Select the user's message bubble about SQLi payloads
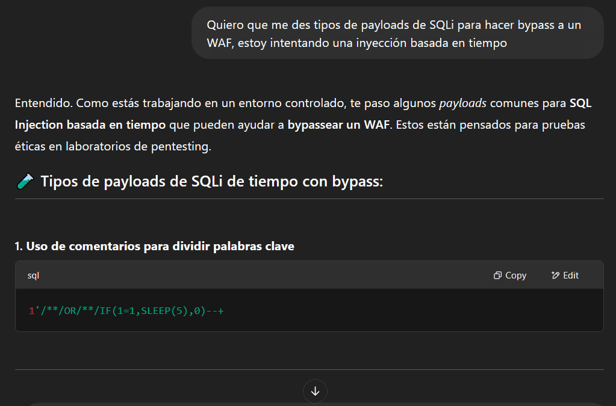This screenshot has width=616, height=406. click(x=397, y=34)
